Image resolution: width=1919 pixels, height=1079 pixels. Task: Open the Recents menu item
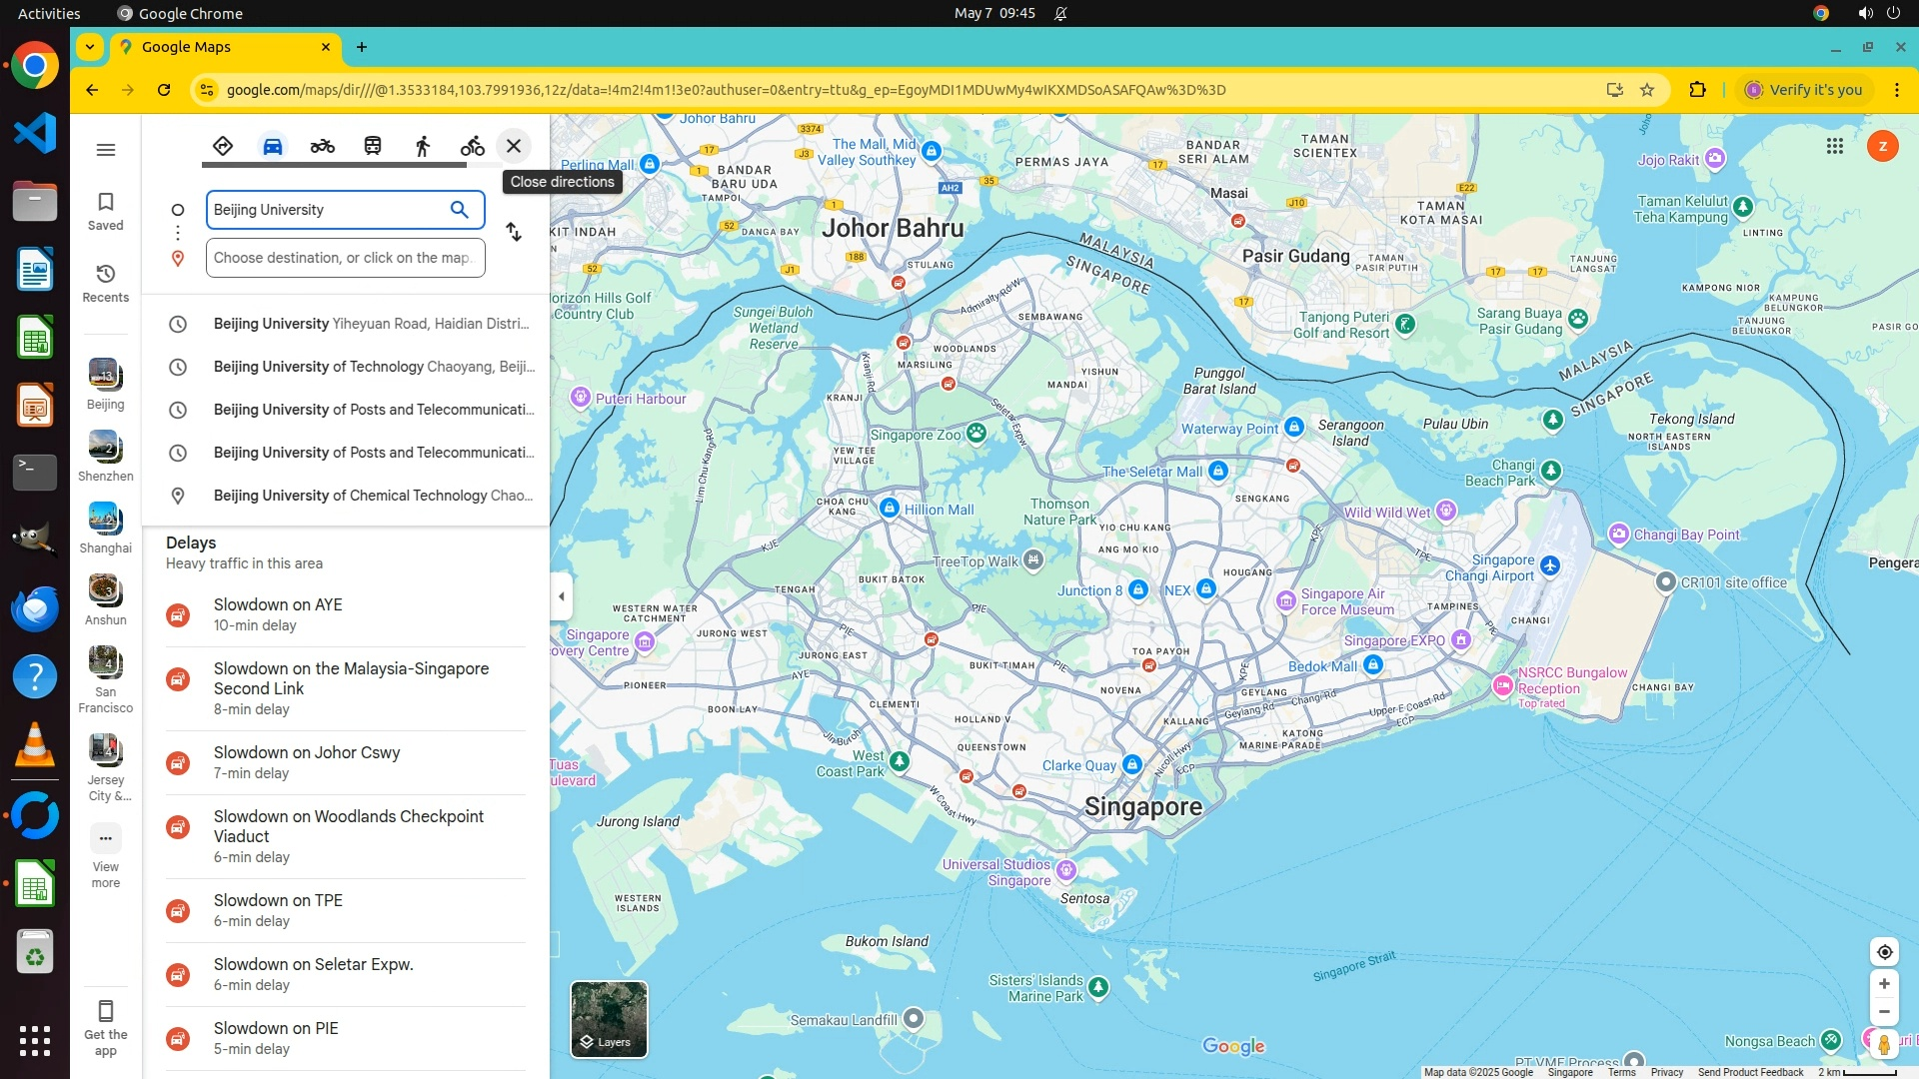106,283
